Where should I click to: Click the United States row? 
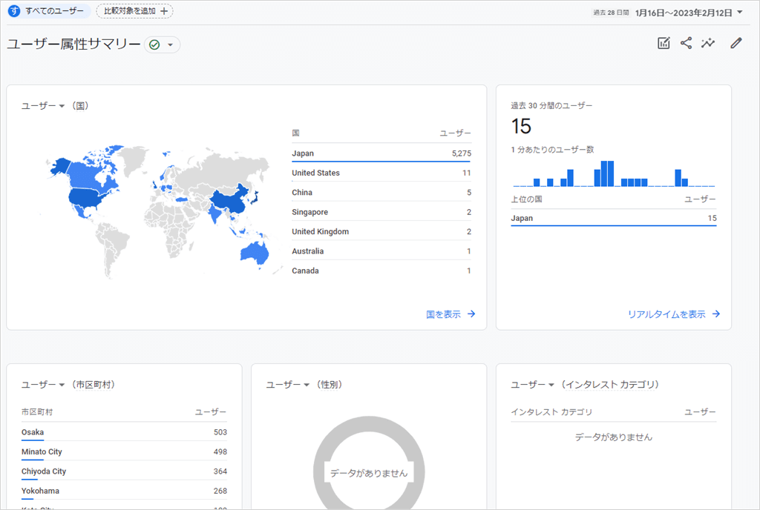[381, 173]
